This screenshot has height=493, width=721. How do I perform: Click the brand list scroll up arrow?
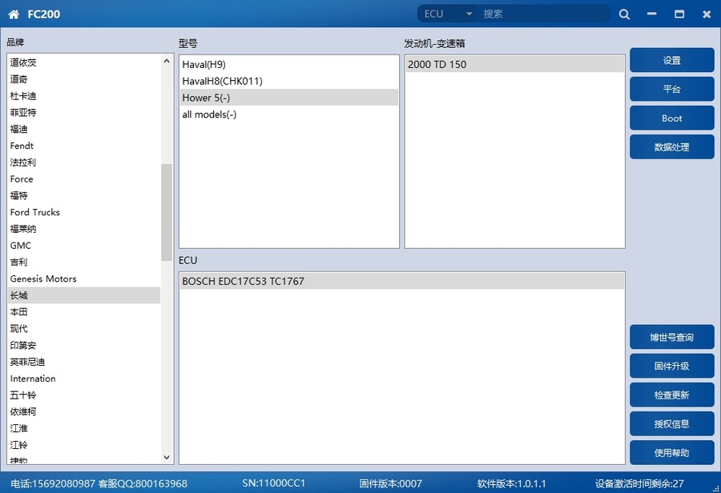coord(167,61)
